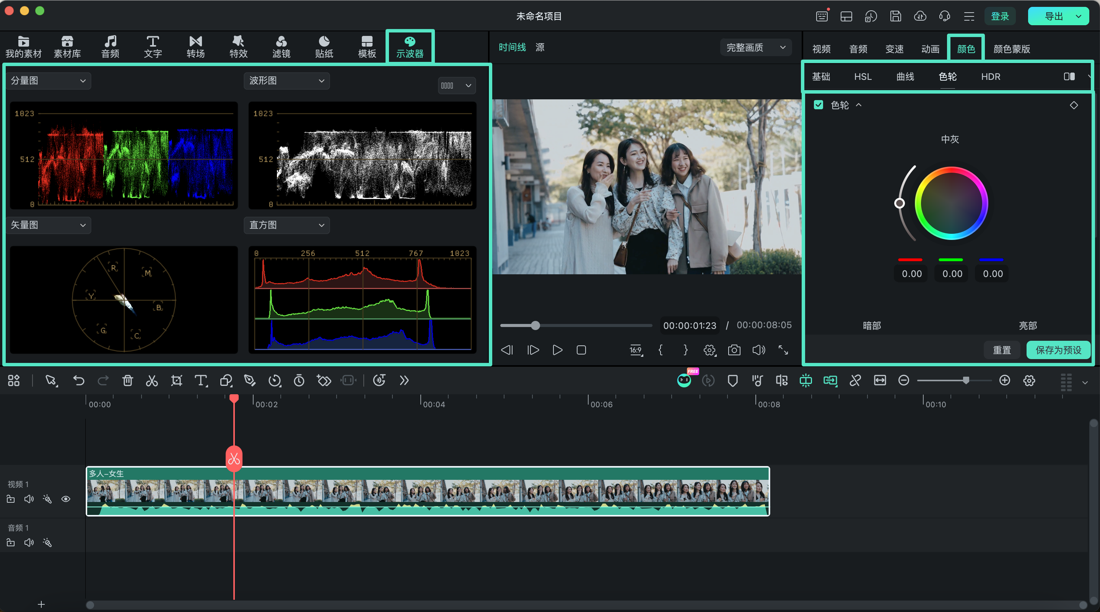Click the redo arrow icon
Viewport: 1100px width, 612px height.
103,380
